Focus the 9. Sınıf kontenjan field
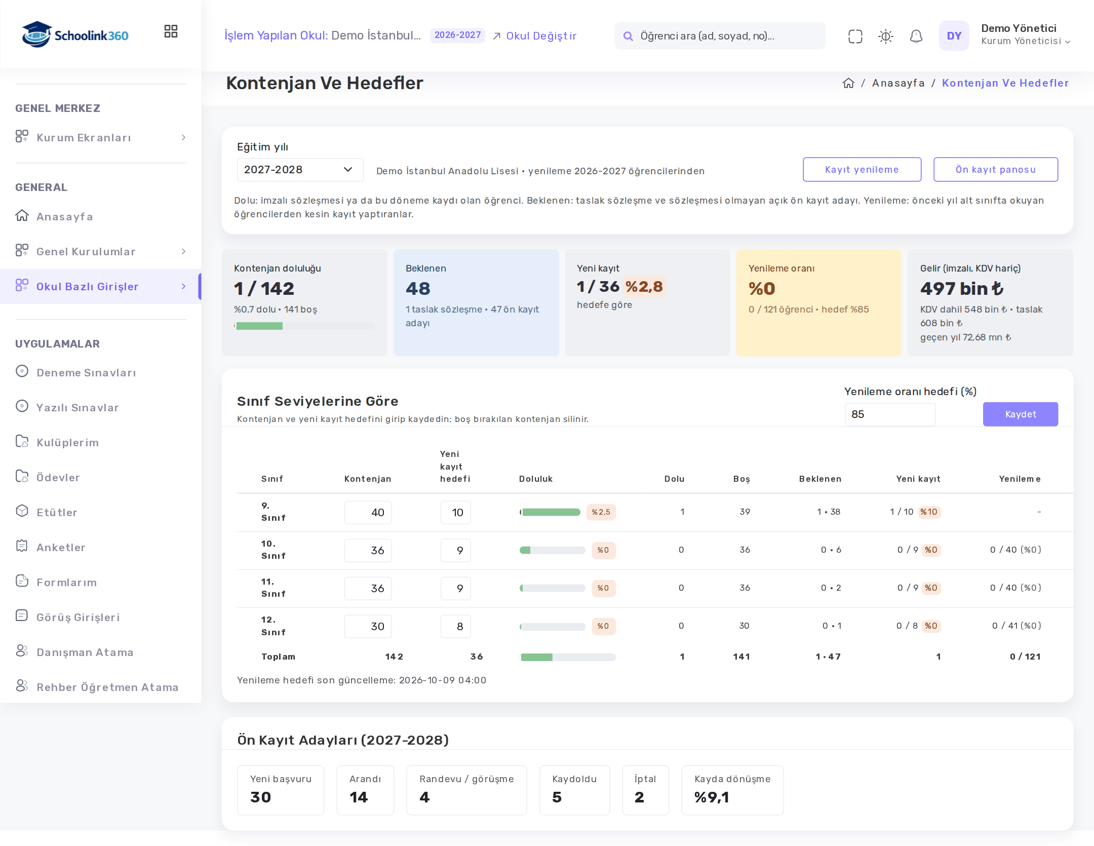The height and width of the screenshot is (846, 1094). pos(368,512)
